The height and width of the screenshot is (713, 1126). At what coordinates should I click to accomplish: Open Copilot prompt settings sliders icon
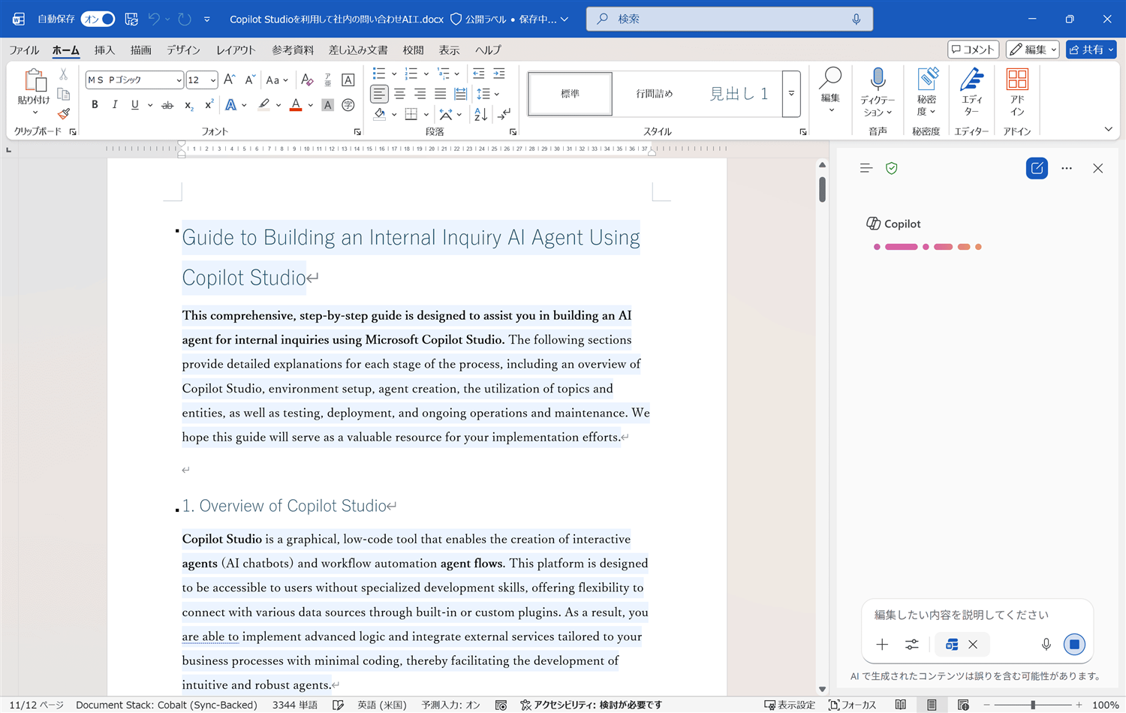click(x=911, y=644)
